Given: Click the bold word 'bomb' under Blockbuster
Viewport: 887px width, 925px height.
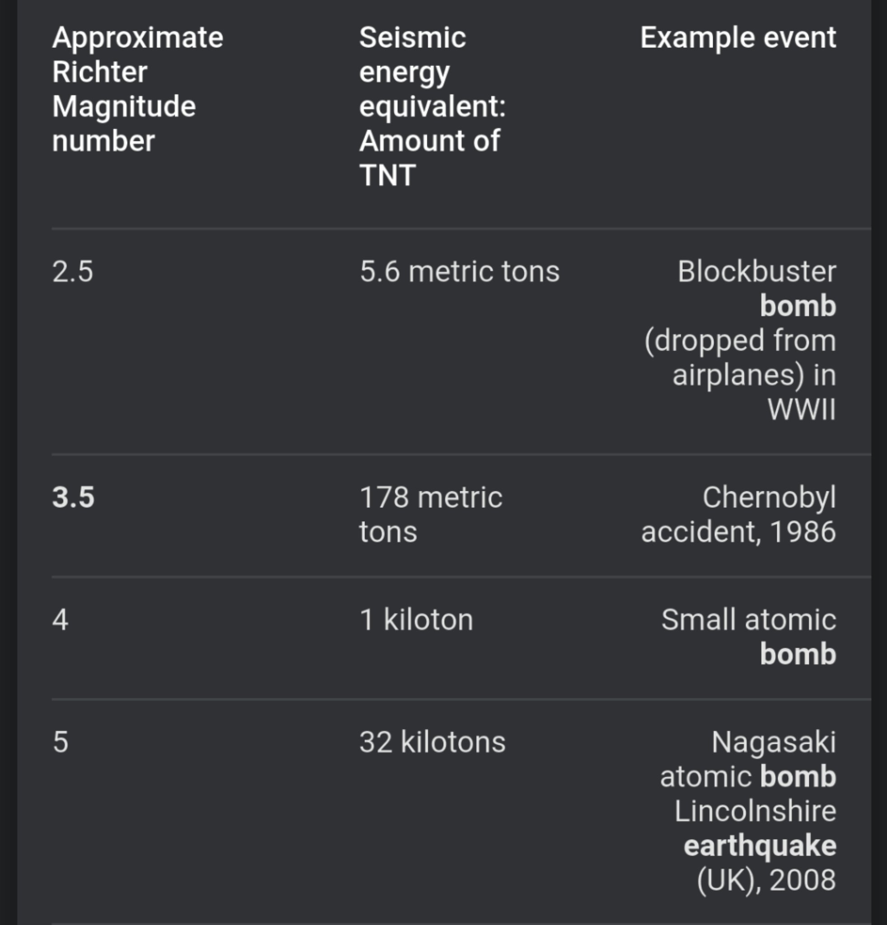Looking at the screenshot, I should 798,306.
